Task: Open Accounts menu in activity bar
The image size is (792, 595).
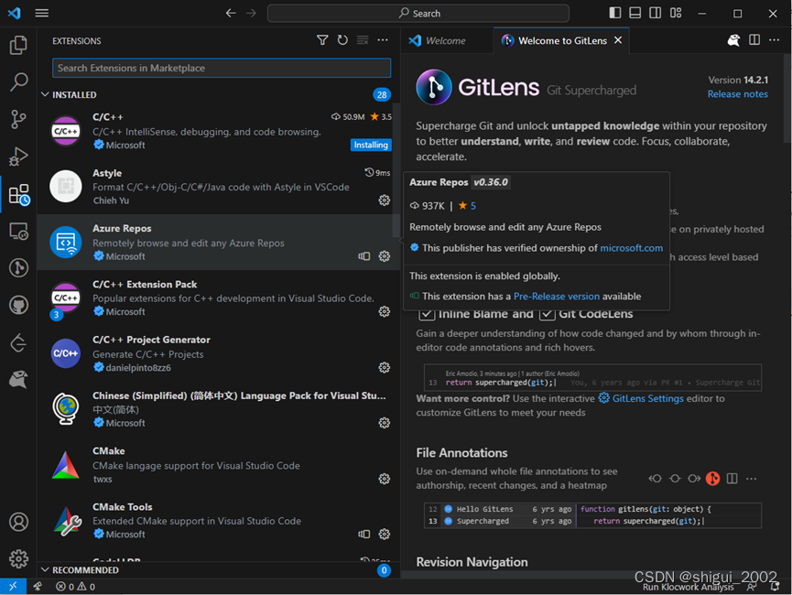Action: coord(18,522)
